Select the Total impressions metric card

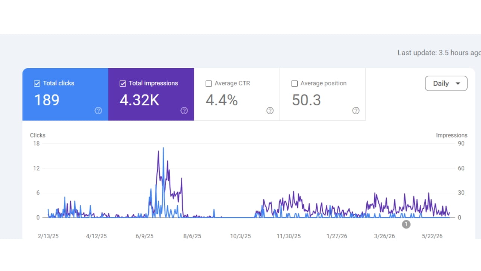point(151,94)
